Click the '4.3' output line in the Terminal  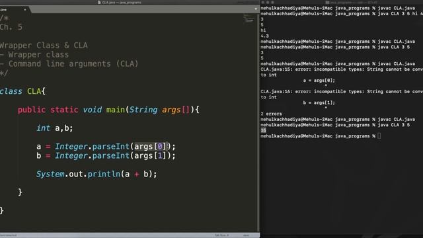click(x=264, y=36)
